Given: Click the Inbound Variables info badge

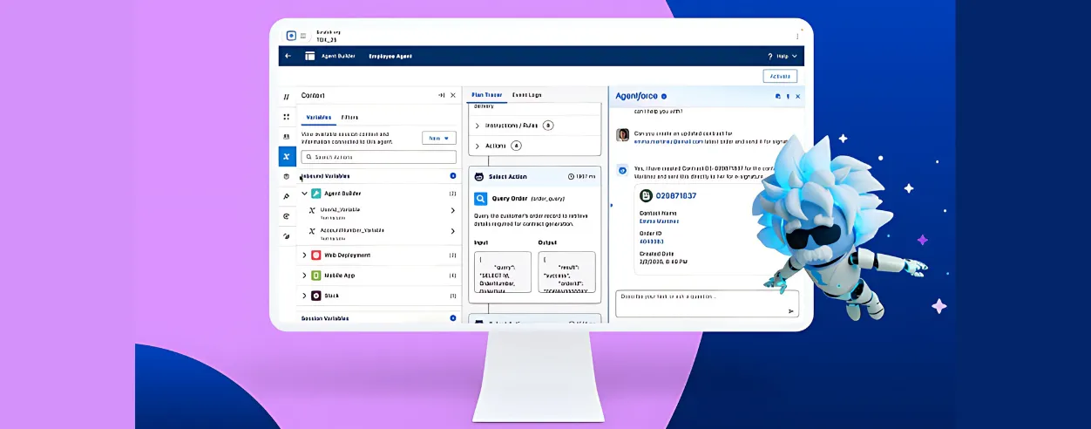Looking at the screenshot, I should [x=453, y=176].
